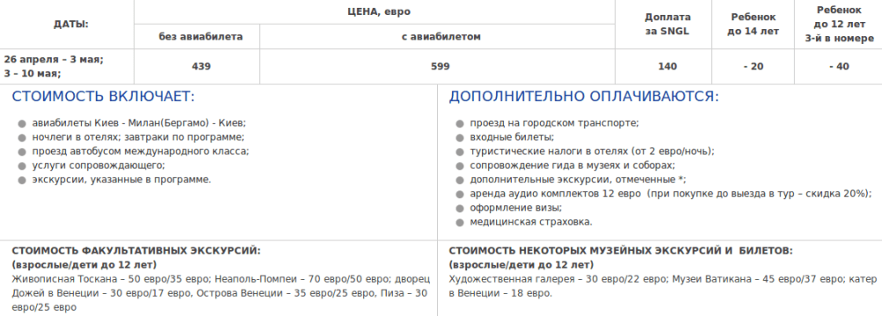
Task: Select the SNGL surcharge value 140
Action: point(667,66)
